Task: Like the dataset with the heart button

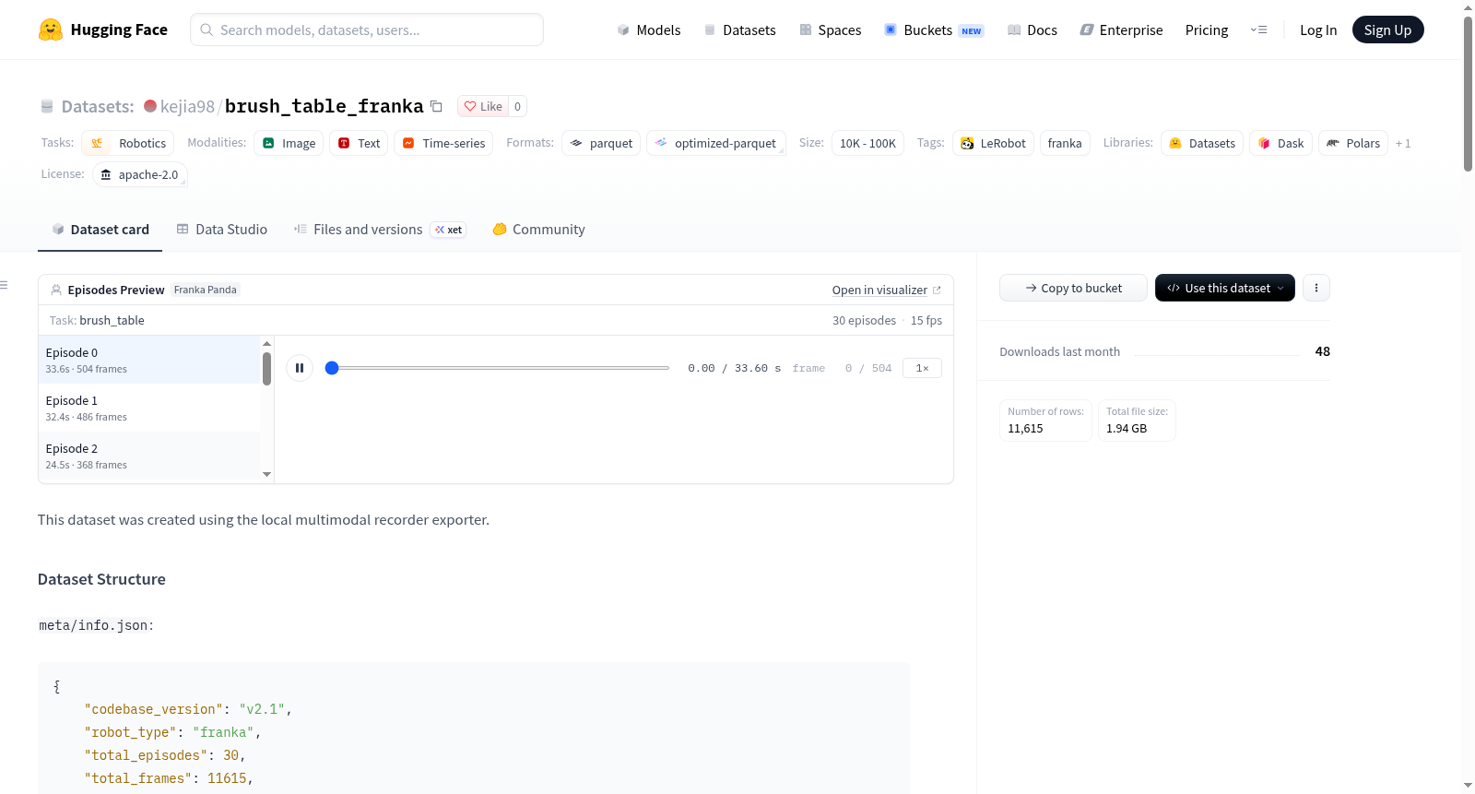Action: pos(483,106)
